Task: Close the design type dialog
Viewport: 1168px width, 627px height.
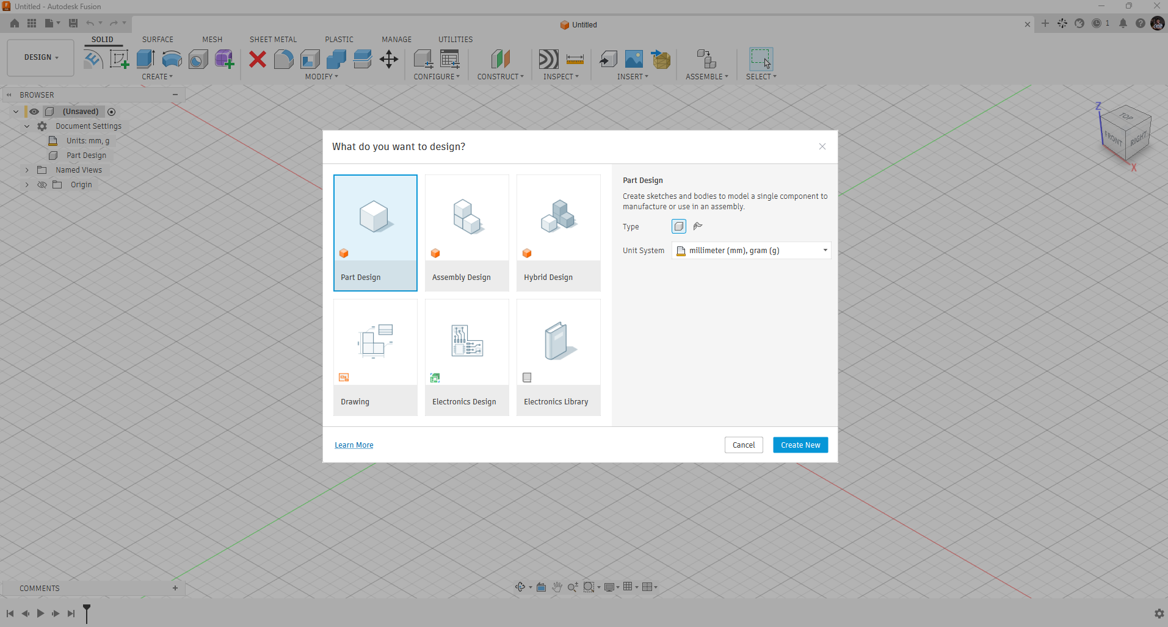Action: 822,146
